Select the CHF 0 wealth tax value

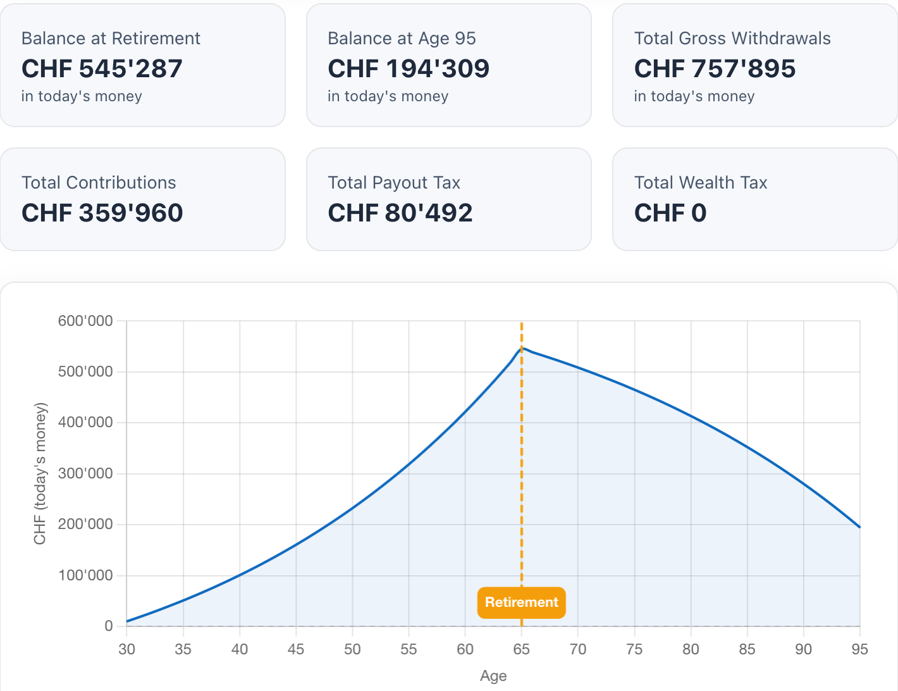pos(670,213)
